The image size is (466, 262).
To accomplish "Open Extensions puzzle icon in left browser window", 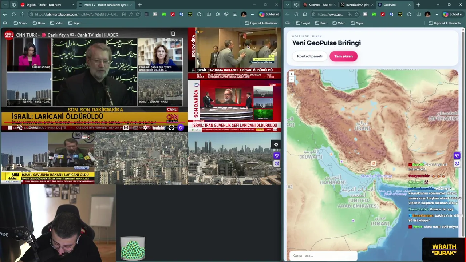I will point(199,14).
